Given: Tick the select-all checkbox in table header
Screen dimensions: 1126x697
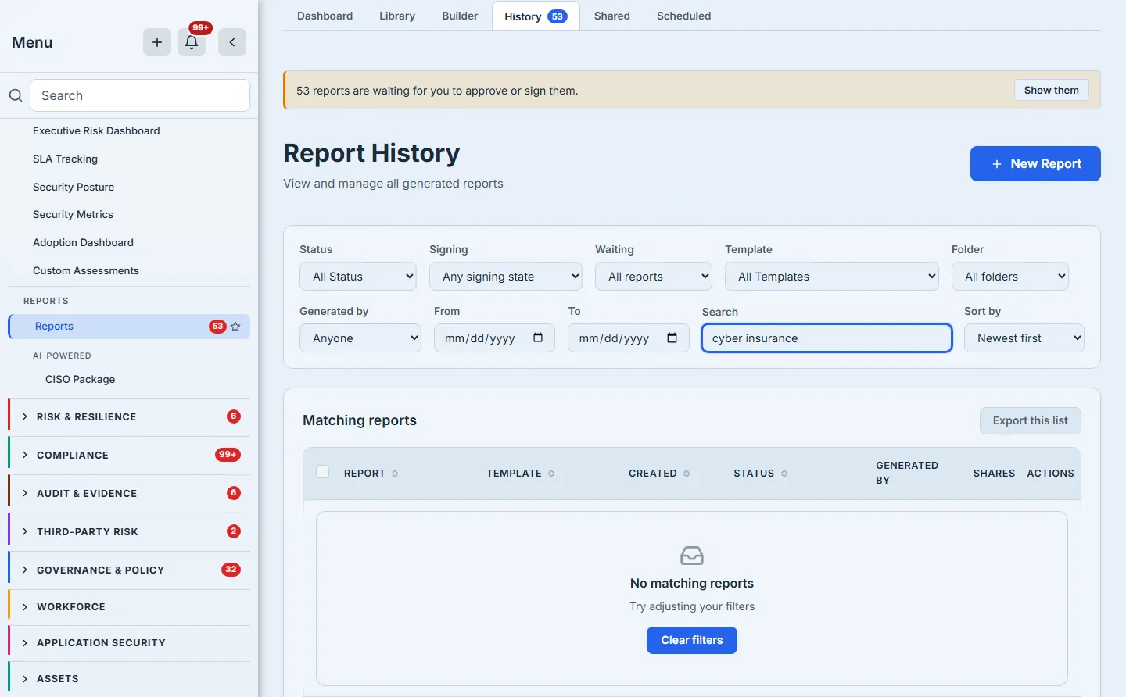Looking at the screenshot, I should [x=322, y=472].
